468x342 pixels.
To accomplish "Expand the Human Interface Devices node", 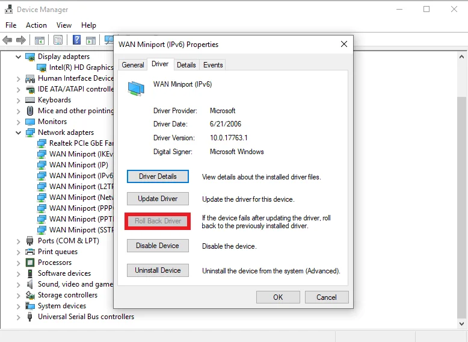I will tap(18, 79).
